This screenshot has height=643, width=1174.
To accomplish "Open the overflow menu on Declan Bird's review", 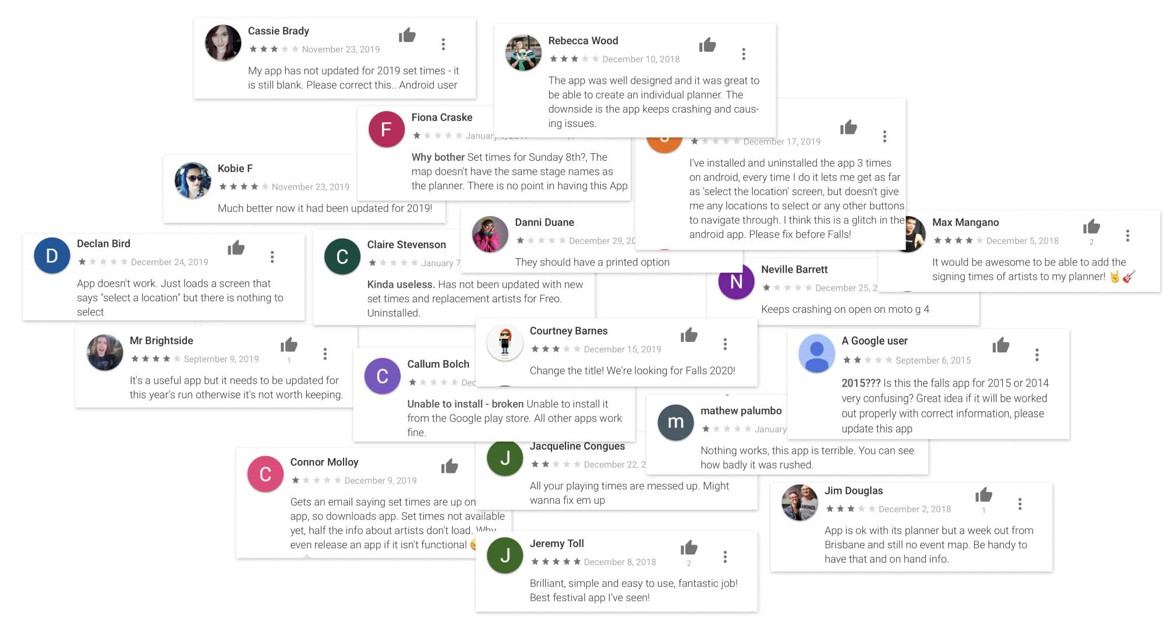I will pyautogui.click(x=272, y=257).
